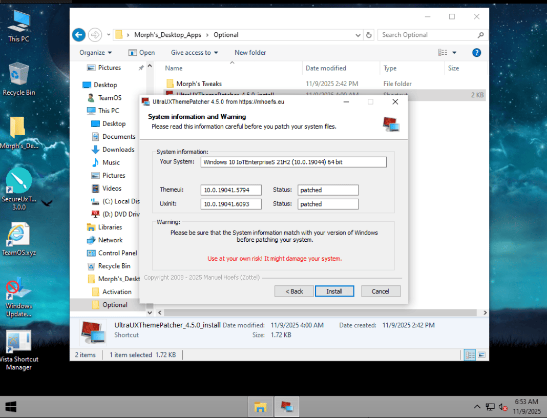The height and width of the screenshot is (418, 547).
Task: Open Documents in navigation pane
Action: coord(119,136)
